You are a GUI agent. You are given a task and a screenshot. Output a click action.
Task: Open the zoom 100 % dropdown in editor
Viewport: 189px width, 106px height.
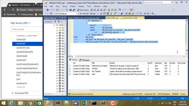(x=76, y=56)
